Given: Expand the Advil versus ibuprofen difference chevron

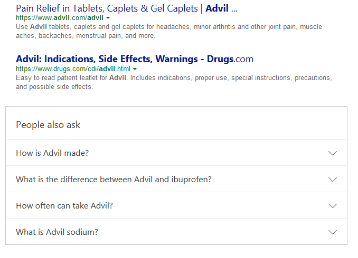Looking at the screenshot, I should point(332,180).
